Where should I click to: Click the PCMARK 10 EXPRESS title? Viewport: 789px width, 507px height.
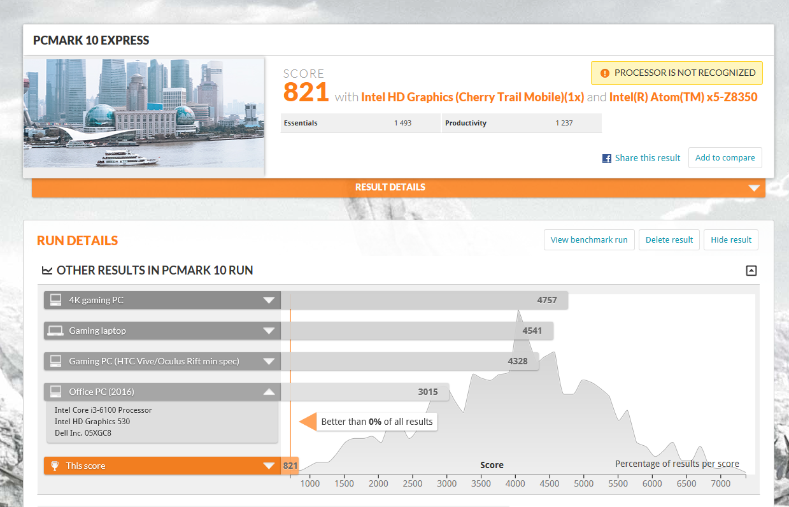click(91, 41)
